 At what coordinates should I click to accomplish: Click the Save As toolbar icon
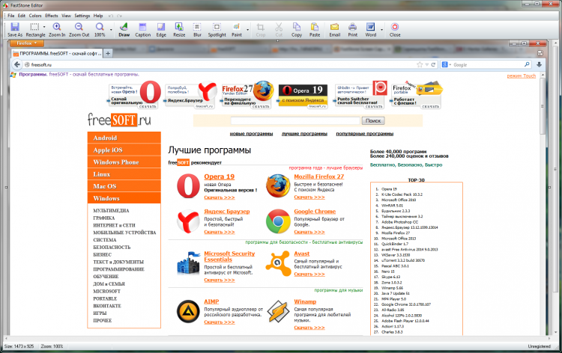point(15,30)
